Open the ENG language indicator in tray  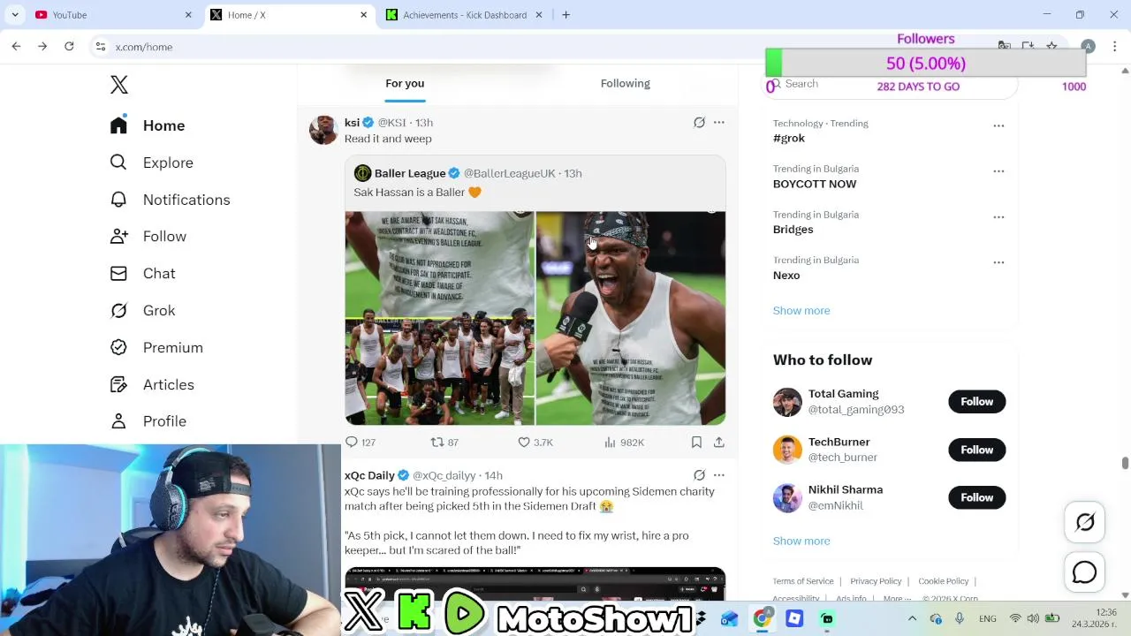click(988, 619)
